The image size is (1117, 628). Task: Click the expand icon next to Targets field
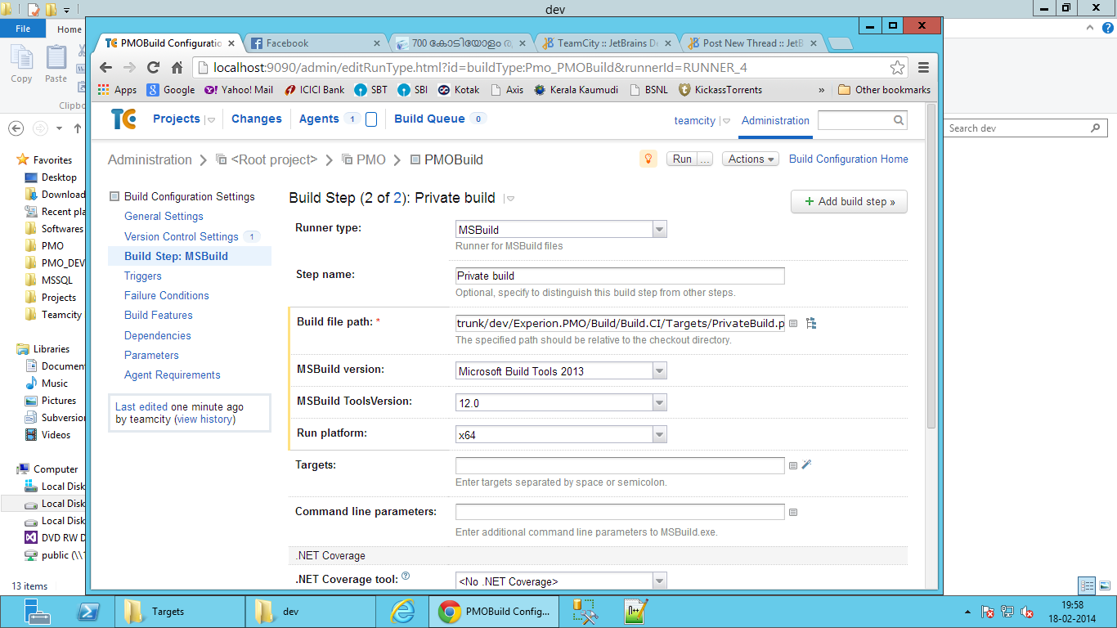pos(792,465)
